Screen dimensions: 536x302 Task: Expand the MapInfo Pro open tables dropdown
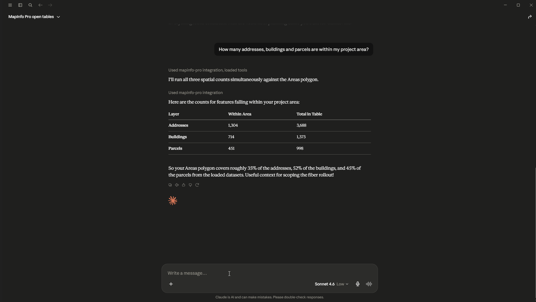coord(34,17)
